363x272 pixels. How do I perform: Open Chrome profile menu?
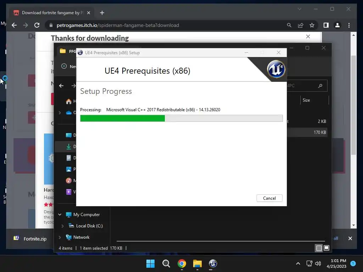tap(337, 25)
